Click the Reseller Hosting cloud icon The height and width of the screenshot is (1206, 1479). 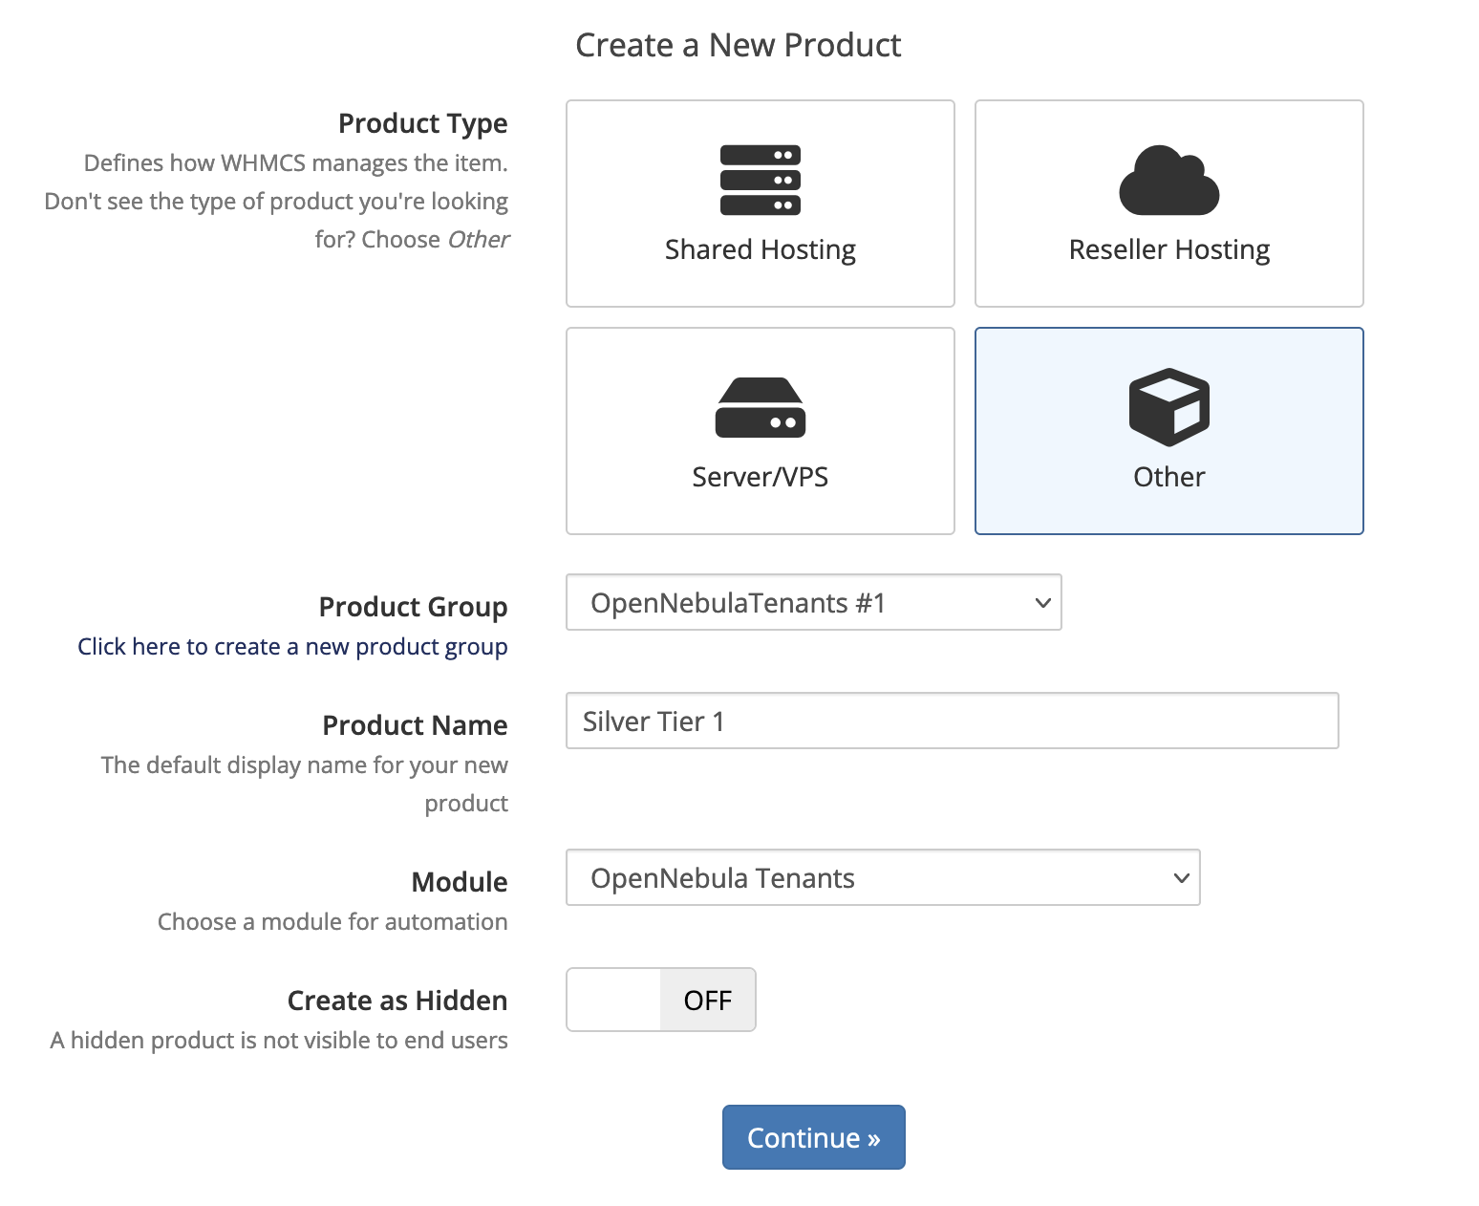[x=1168, y=181]
